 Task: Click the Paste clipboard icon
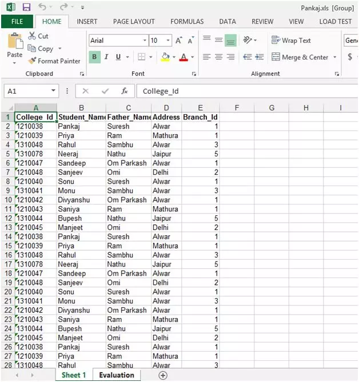[15, 41]
